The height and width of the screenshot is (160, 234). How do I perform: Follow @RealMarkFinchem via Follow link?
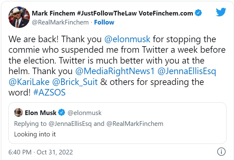(x=104, y=22)
